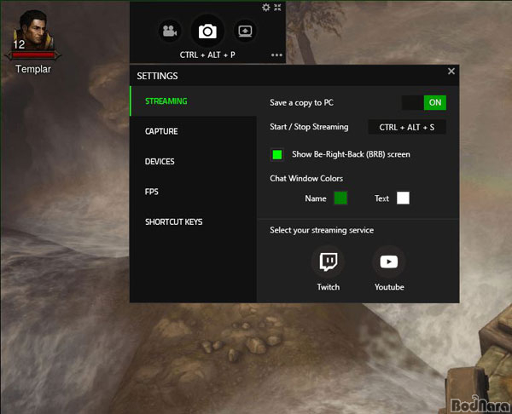
Task: Open settings via the gear icon
Action: pos(266,8)
